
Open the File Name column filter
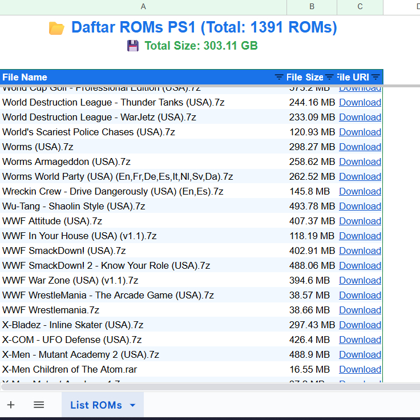click(x=278, y=77)
